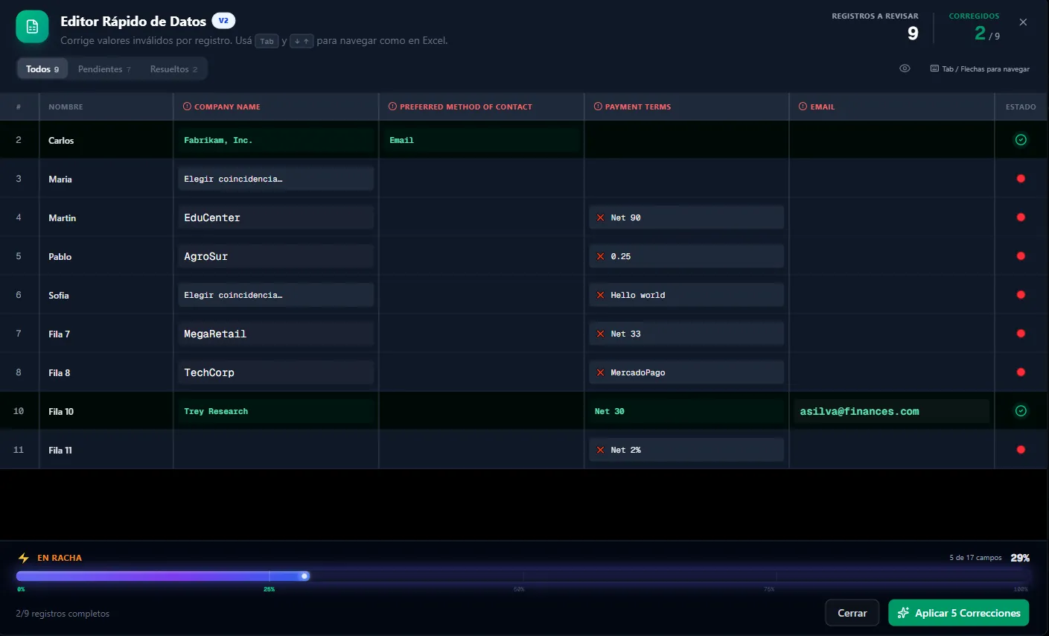Open the company match dropdown for Maria
This screenshot has width=1049, height=636.
click(275, 179)
